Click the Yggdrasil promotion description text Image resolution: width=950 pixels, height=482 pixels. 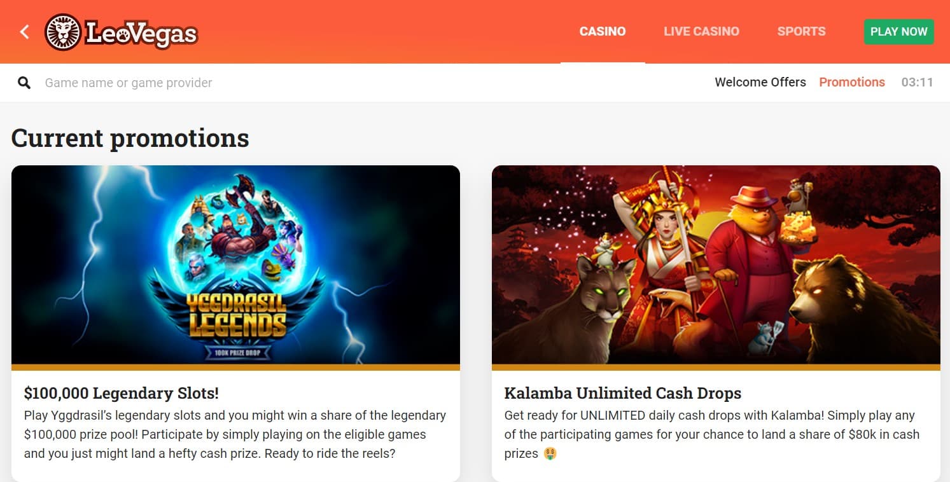point(235,435)
